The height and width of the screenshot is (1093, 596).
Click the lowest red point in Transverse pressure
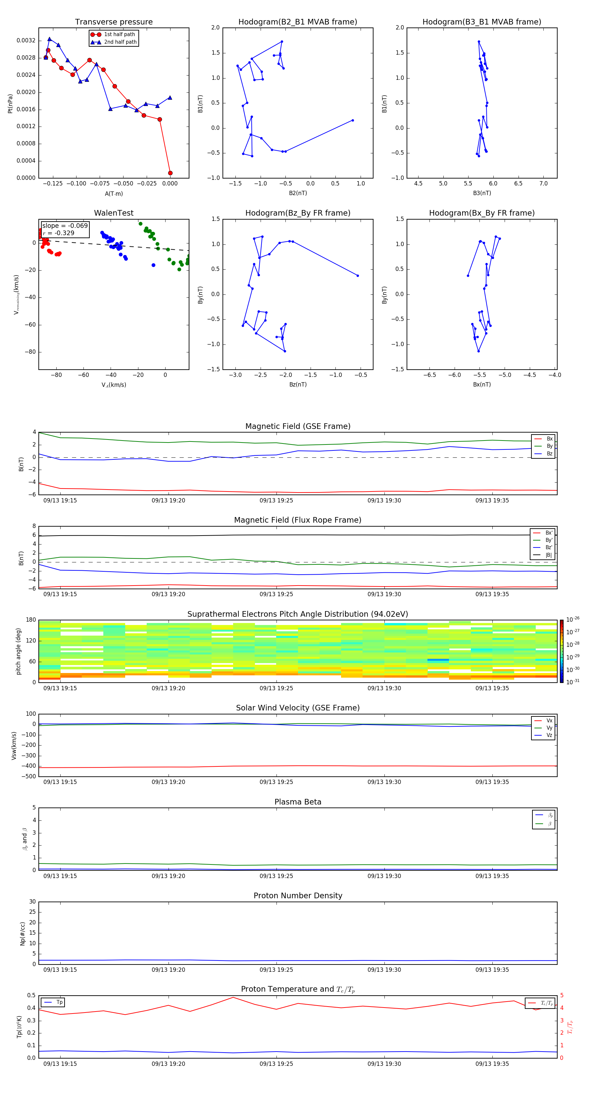tap(170, 173)
